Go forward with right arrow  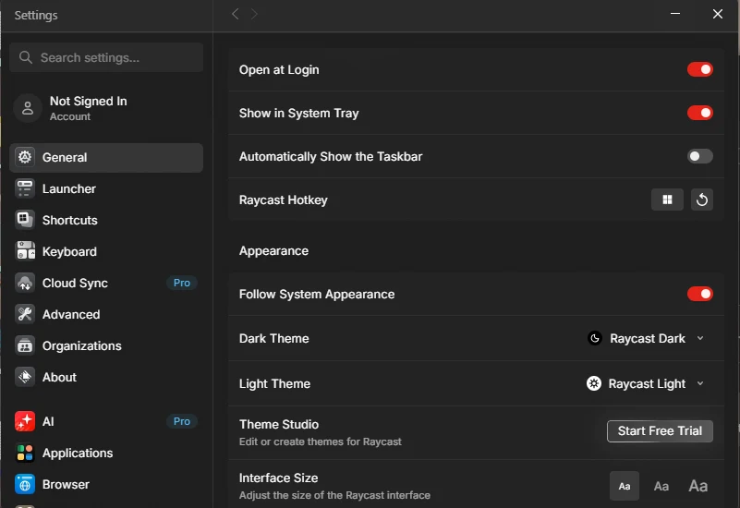254,14
